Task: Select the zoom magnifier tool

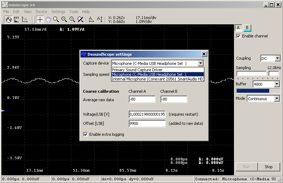Action: (56, 19)
